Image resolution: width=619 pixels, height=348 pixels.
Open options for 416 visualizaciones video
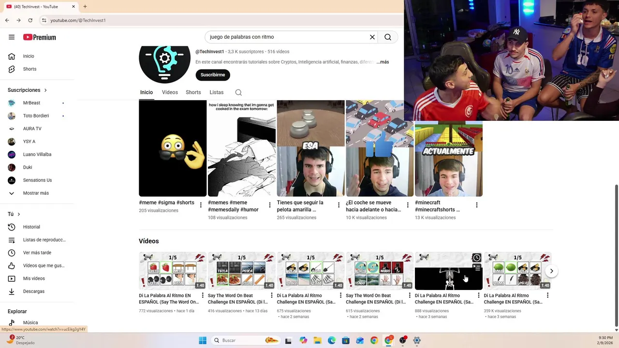point(272,295)
